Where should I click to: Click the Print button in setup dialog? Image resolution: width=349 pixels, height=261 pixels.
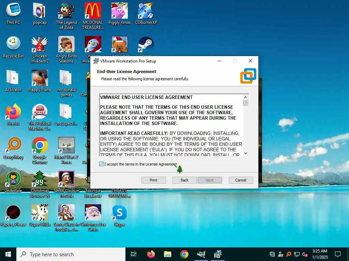point(154,180)
